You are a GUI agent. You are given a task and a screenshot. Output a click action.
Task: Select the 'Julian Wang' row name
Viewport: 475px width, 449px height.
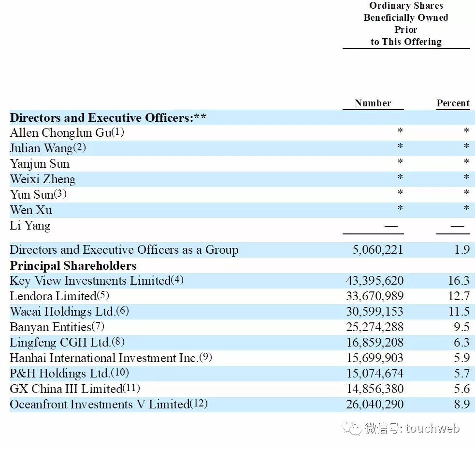42,148
